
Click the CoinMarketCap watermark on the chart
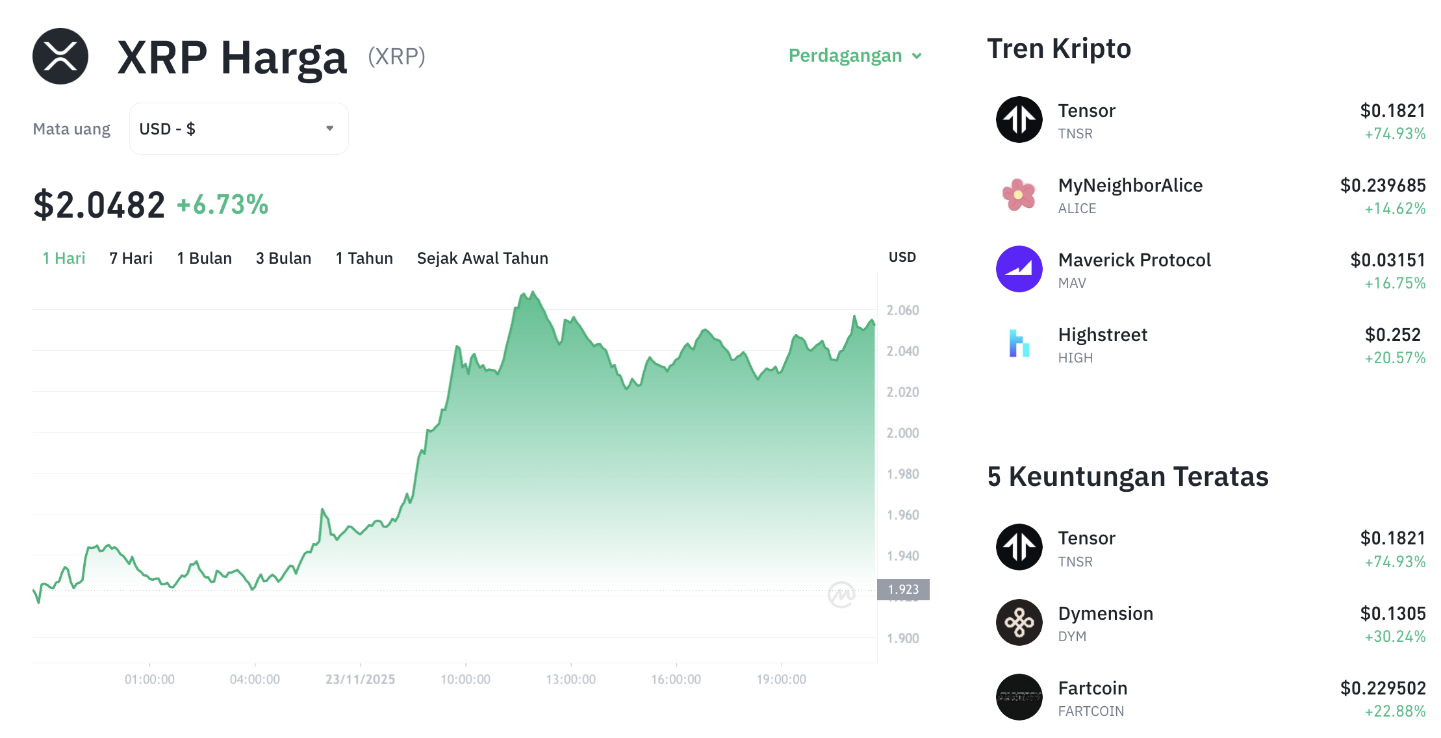coord(843,594)
